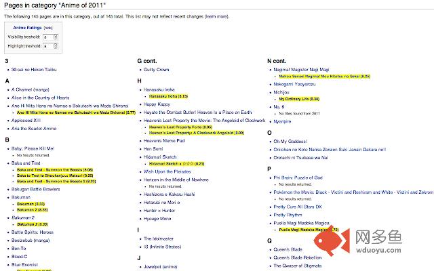Open Oniichan no Koto Nanka Zenzen link
This screenshot has height=271, width=434.
pos(330,149)
